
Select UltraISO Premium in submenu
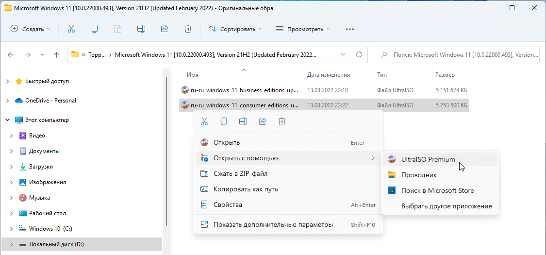click(440, 159)
